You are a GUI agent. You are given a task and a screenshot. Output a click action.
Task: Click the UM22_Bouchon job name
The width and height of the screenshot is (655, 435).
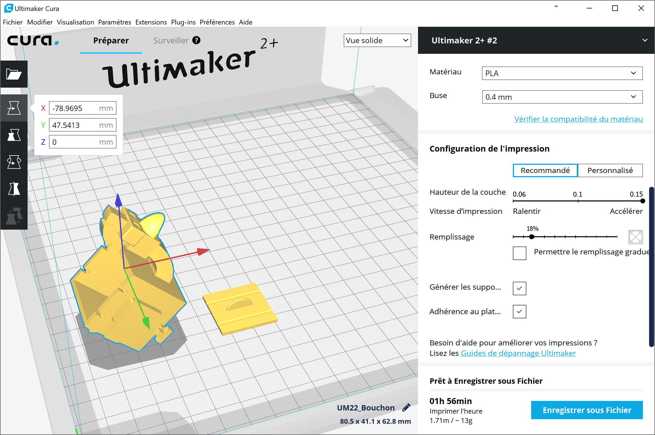tap(366, 408)
